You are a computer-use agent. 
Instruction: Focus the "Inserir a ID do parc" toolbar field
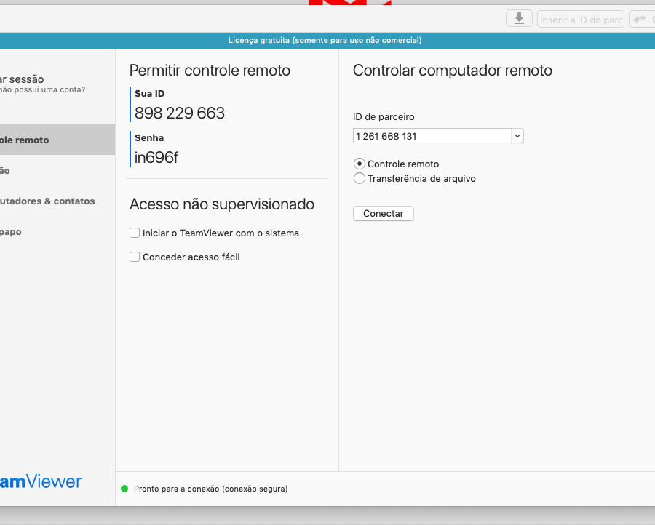click(x=581, y=19)
